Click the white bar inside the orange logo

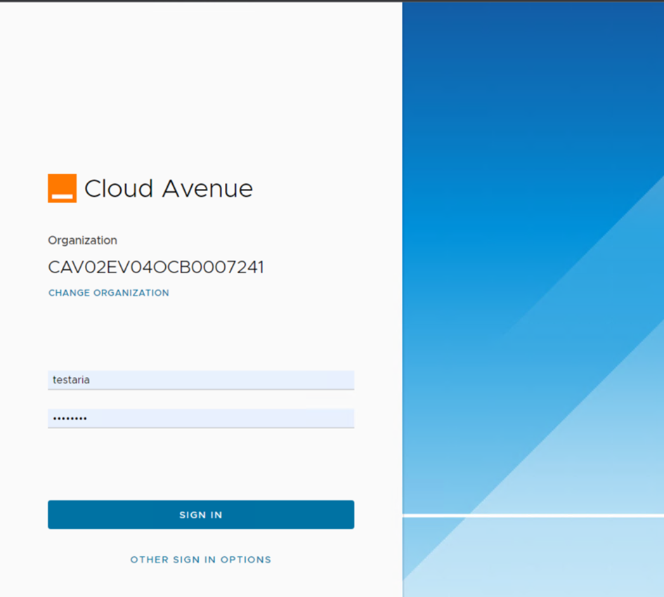tap(62, 196)
